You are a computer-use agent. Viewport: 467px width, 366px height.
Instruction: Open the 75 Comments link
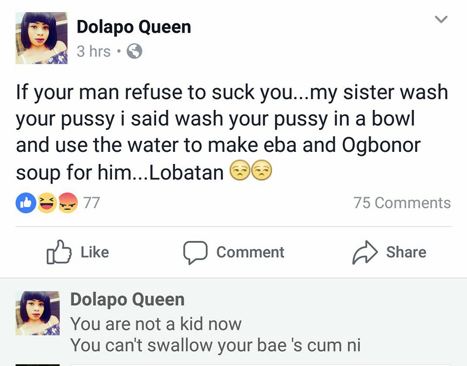click(x=402, y=203)
